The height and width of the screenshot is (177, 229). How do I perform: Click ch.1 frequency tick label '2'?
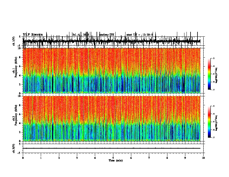coord(20,84)
